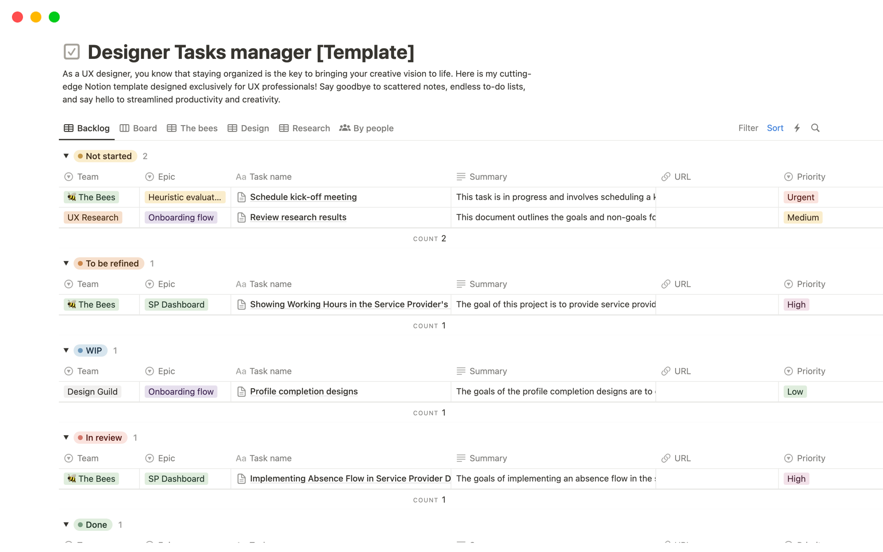Click the board icon beside the Board view
The image size is (883, 552).
124,128
